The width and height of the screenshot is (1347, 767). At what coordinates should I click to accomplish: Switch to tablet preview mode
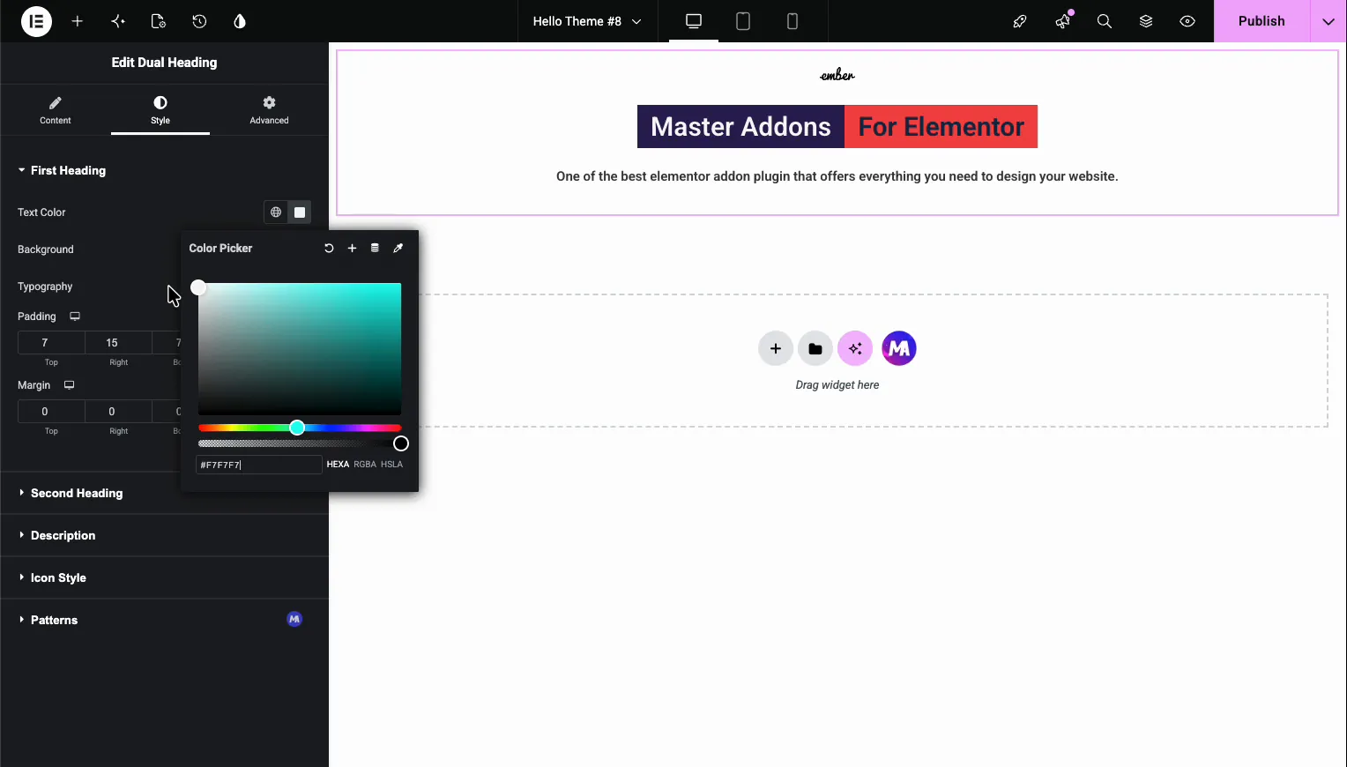click(x=743, y=21)
